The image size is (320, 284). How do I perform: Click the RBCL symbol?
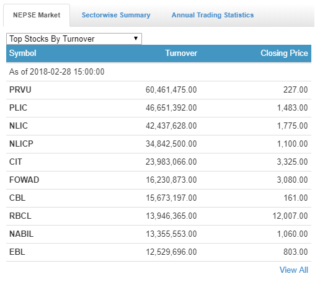click(x=20, y=216)
